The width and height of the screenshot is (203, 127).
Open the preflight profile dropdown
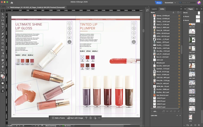tap(60, 126)
